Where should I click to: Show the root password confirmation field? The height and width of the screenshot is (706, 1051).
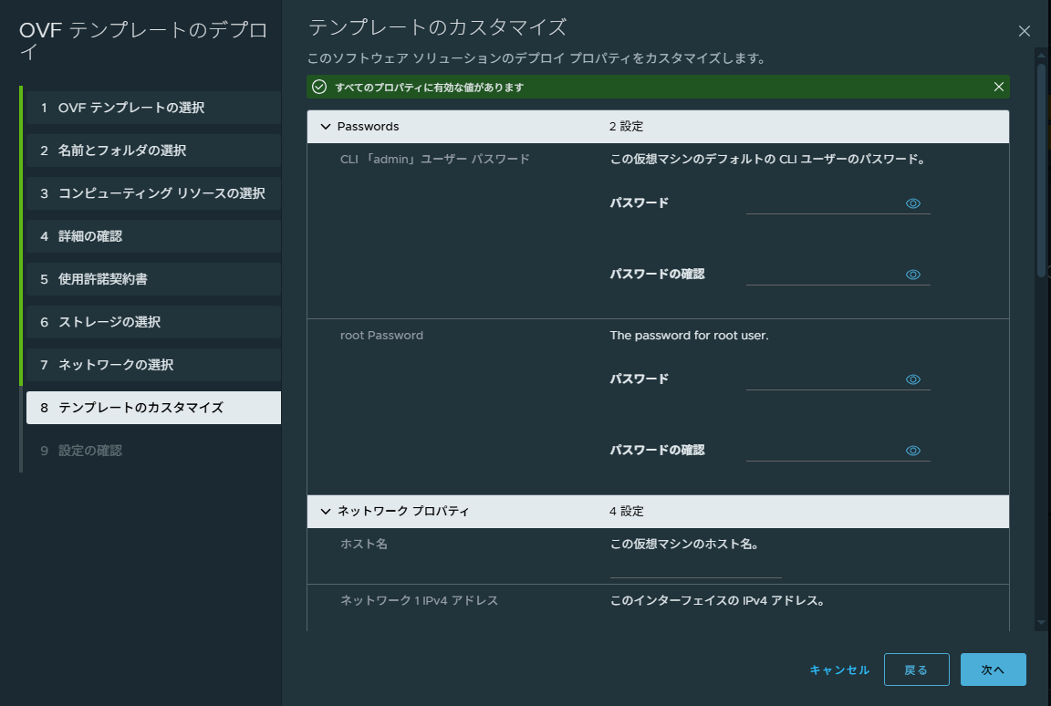[912, 450]
